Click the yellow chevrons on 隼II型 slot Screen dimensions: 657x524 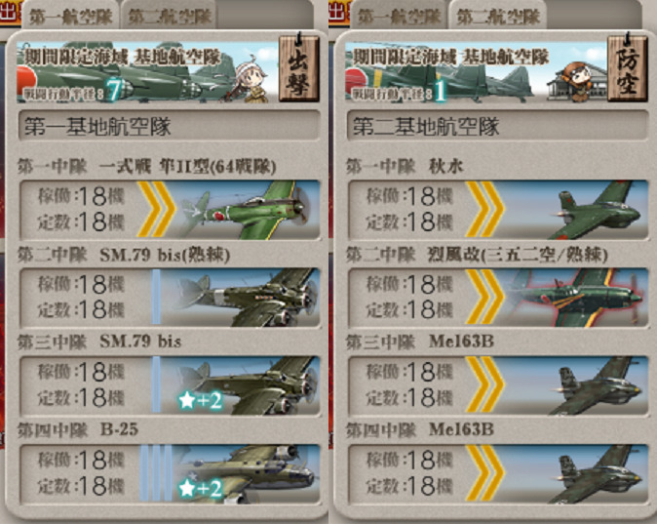156,210
